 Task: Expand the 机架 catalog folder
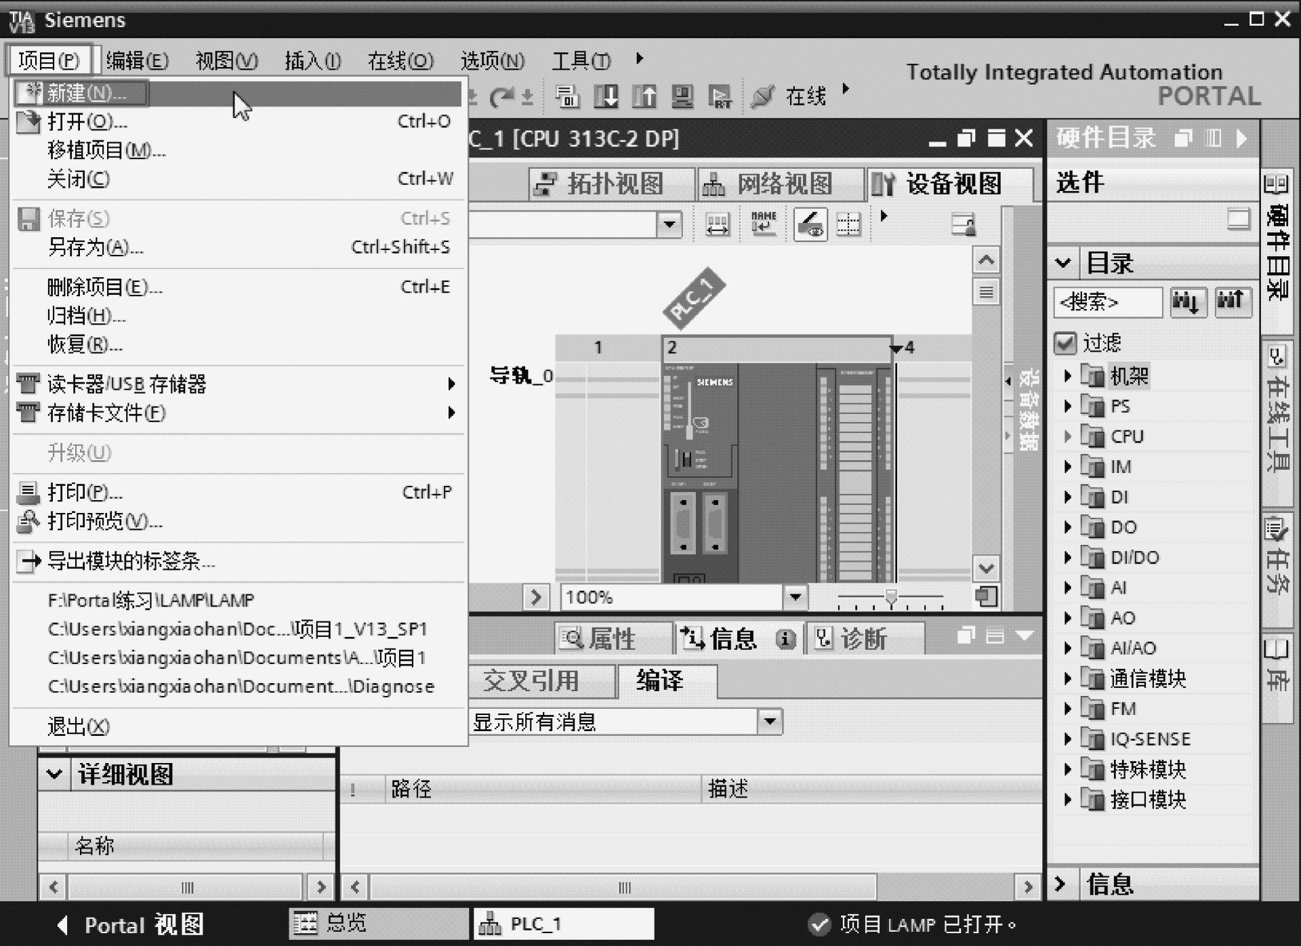pyautogui.click(x=1068, y=375)
